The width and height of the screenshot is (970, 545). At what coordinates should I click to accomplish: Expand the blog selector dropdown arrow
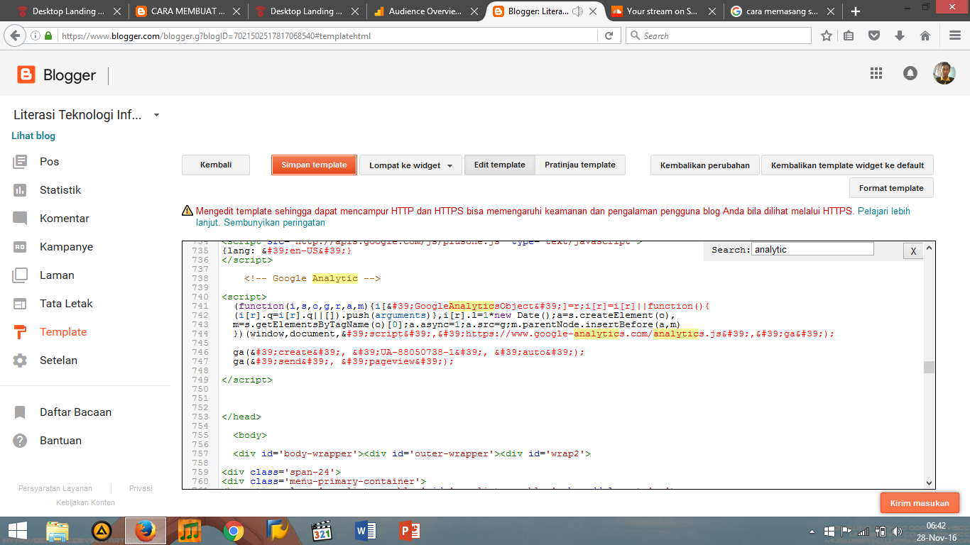(157, 115)
